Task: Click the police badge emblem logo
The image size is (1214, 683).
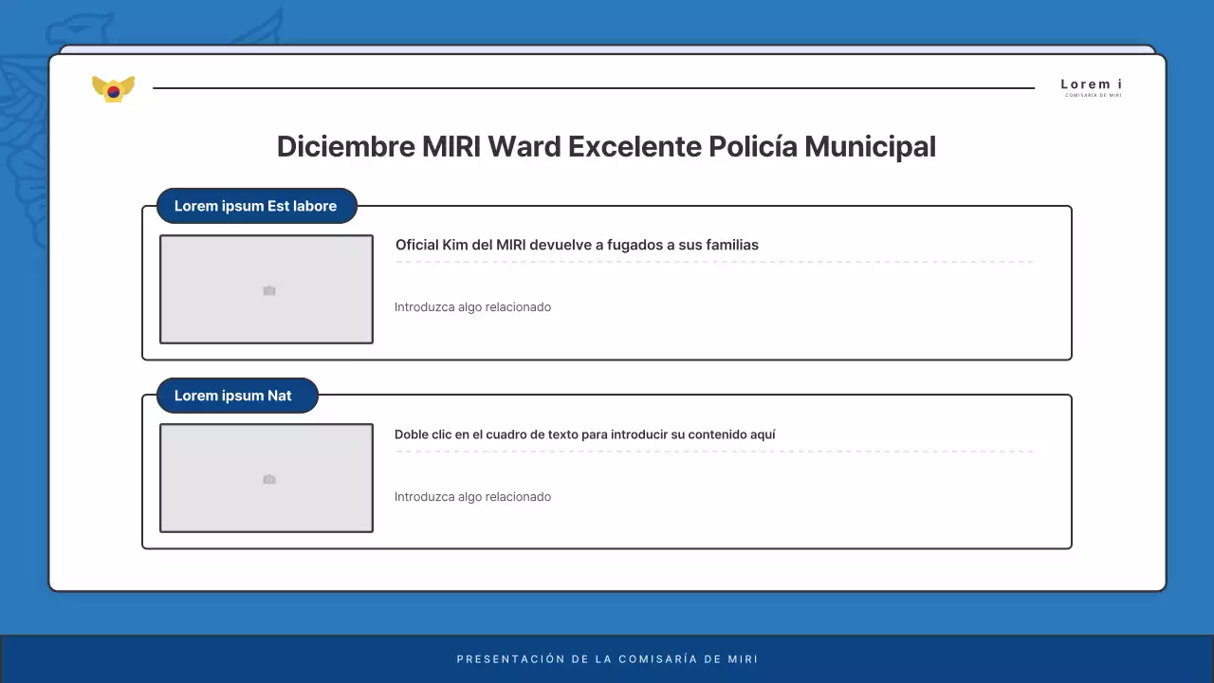Action: (x=113, y=87)
